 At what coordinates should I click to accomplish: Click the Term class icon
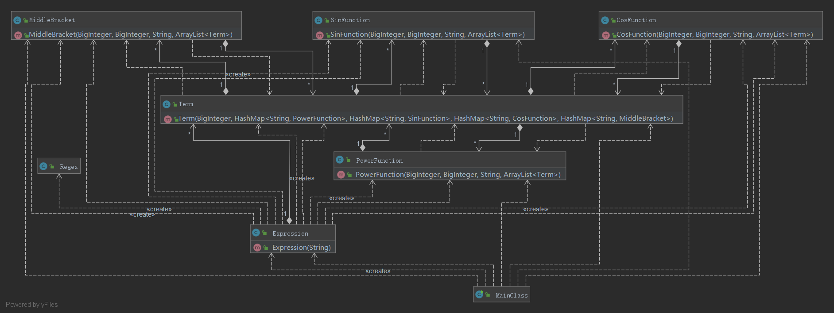167,104
